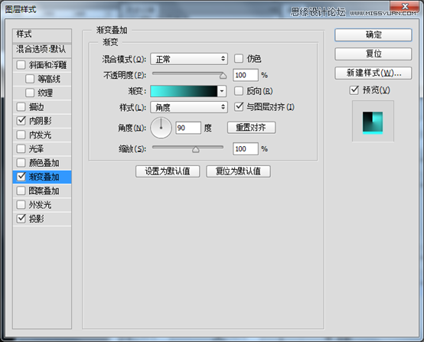The image size is (424, 342).
Task: Click the angle dial control
Action: click(161, 128)
